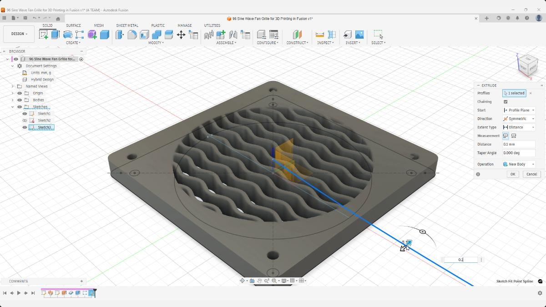The image size is (546, 307).
Task: Open the Operation dropdown showing New Body
Action: point(518,164)
